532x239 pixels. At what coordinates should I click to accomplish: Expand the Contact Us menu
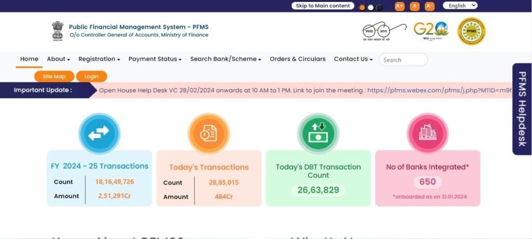coord(353,59)
